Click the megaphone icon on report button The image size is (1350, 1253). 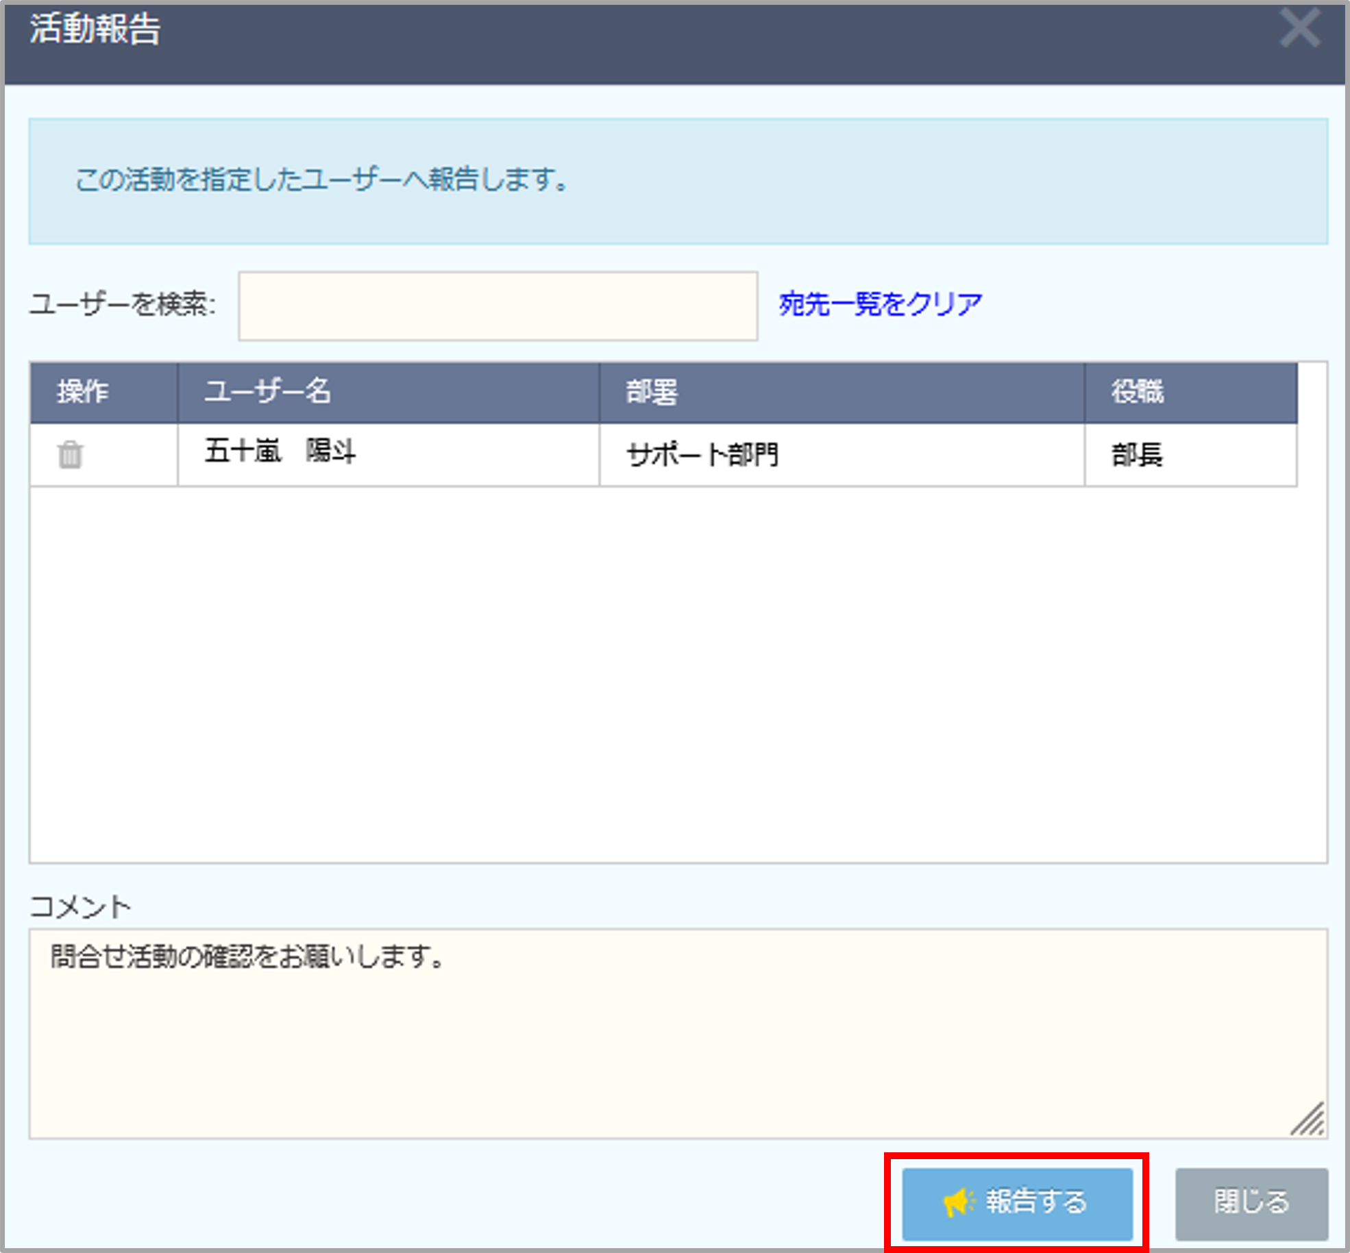[958, 1202]
